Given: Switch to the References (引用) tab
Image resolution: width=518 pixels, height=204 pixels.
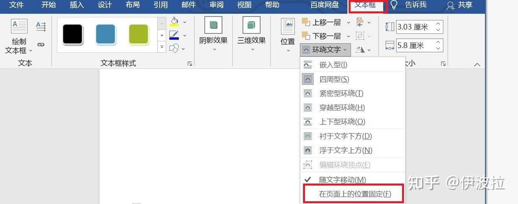Looking at the screenshot, I should point(161,5).
